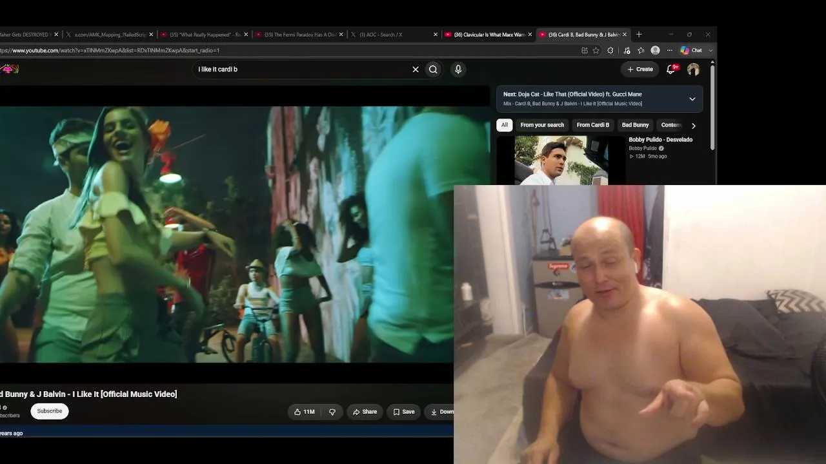Open the browser profile icon
The height and width of the screenshot is (464, 826).
(655, 50)
